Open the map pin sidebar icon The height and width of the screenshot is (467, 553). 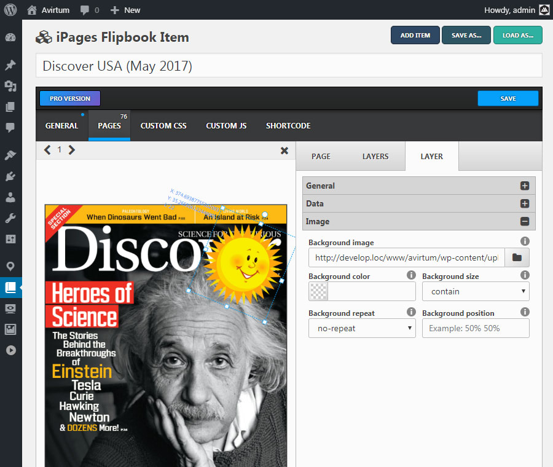10,266
